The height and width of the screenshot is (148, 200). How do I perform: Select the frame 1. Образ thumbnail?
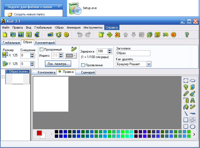pos(18,77)
